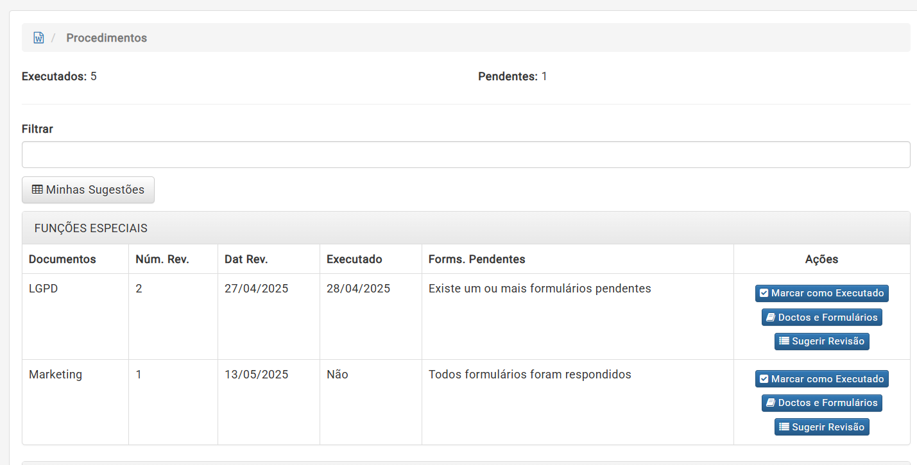Click the Executado column header

(354, 259)
